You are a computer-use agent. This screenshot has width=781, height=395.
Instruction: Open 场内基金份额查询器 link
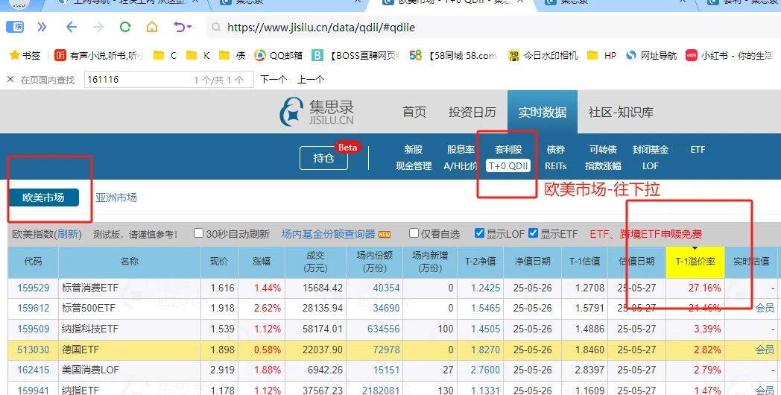click(x=328, y=234)
